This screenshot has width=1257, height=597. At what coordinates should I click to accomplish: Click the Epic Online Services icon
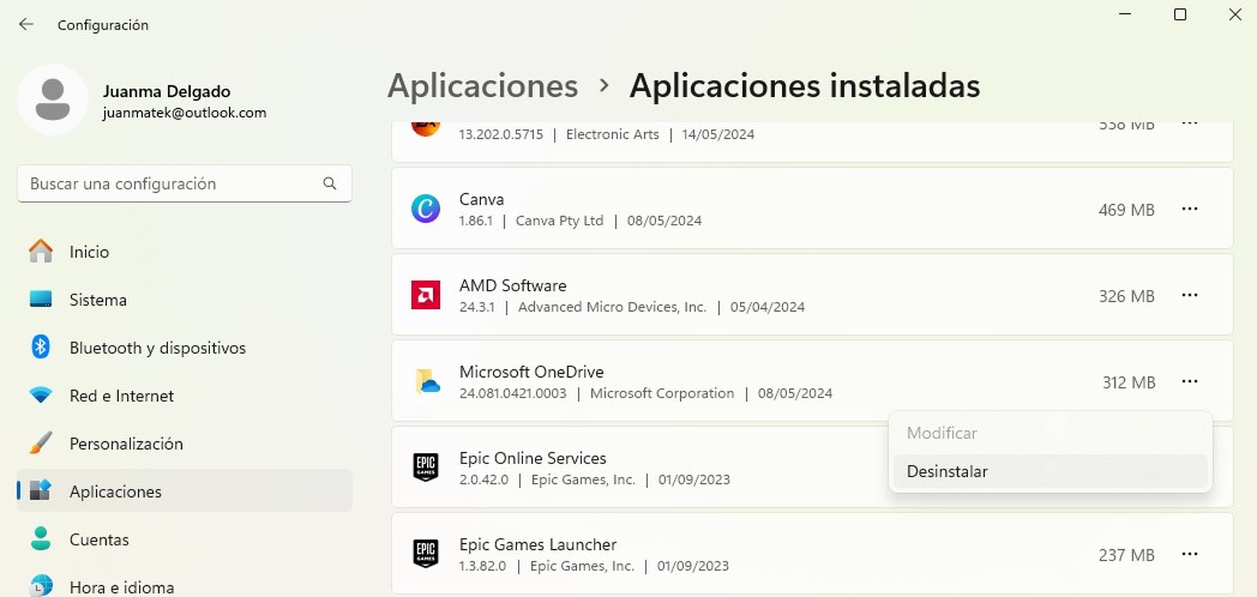(426, 467)
